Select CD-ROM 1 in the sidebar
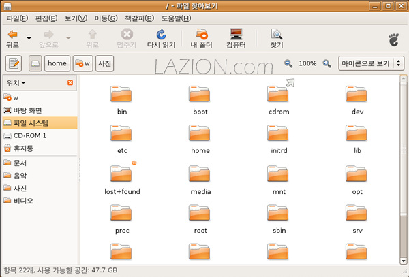Viewport: 409px width, 277px height. coord(40,135)
